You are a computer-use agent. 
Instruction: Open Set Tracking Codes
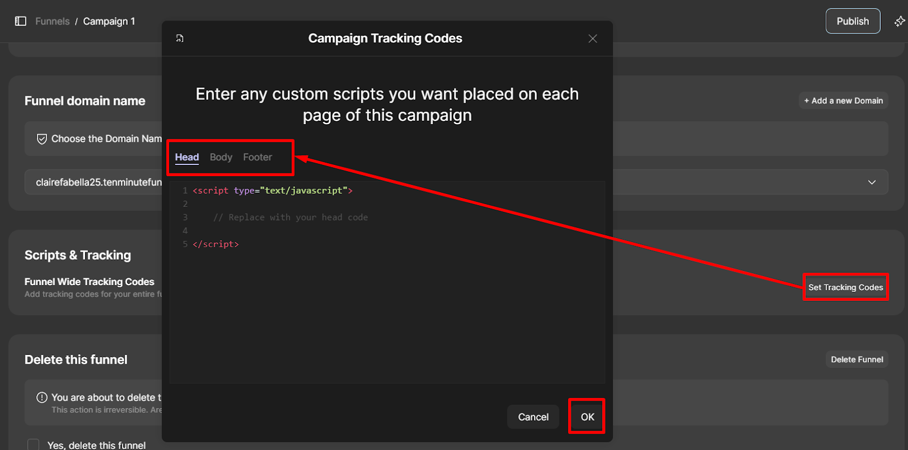click(x=846, y=287)
